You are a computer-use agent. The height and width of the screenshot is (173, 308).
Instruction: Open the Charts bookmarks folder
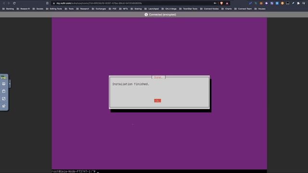click(x=227, y=9)
